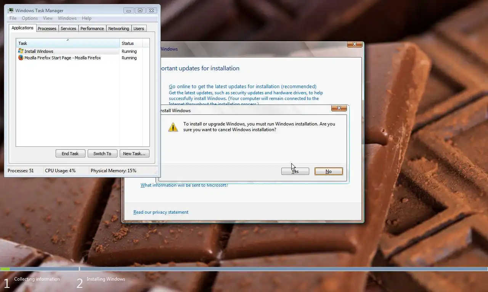Sort by the Task column header

coord(68,43)
